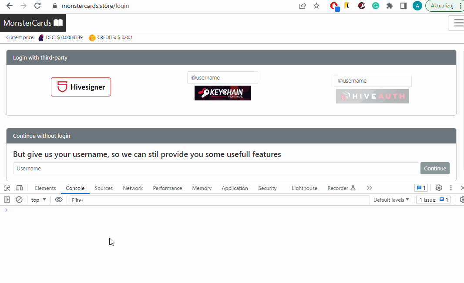Click the Continue without login header

tap(231, 136)
